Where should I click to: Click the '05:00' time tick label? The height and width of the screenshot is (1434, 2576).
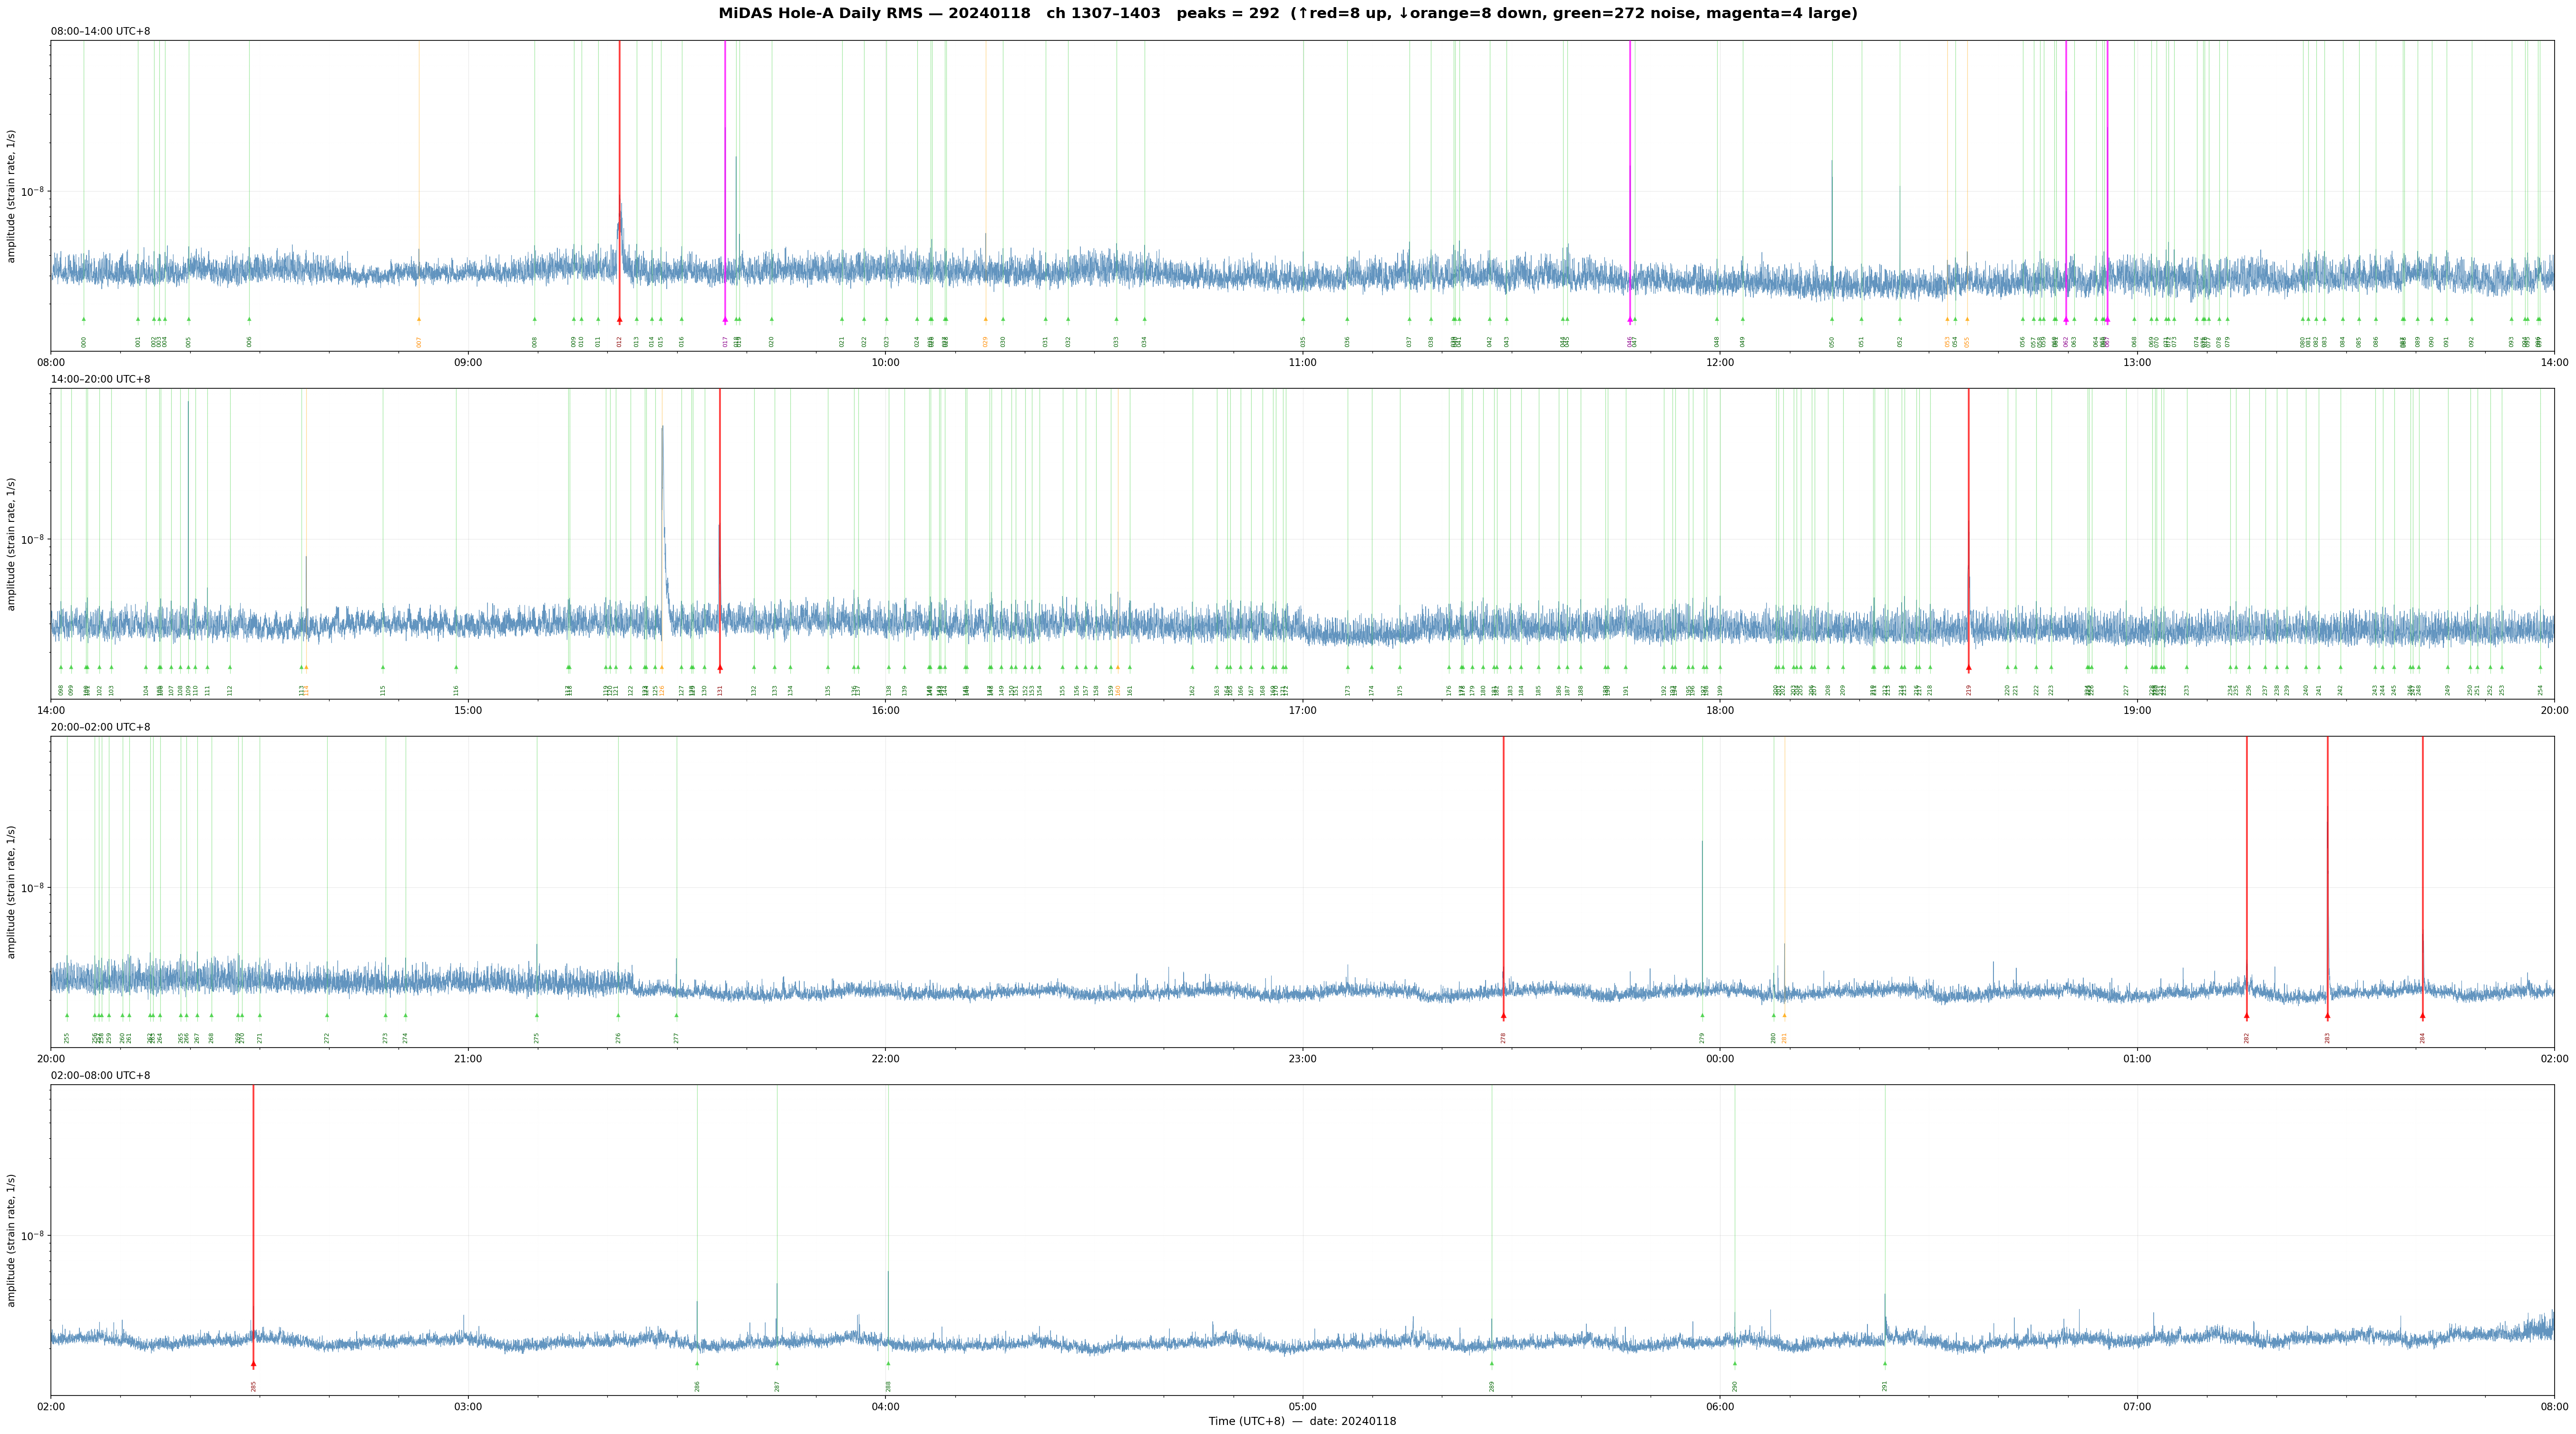[x=1302, y=1406]
